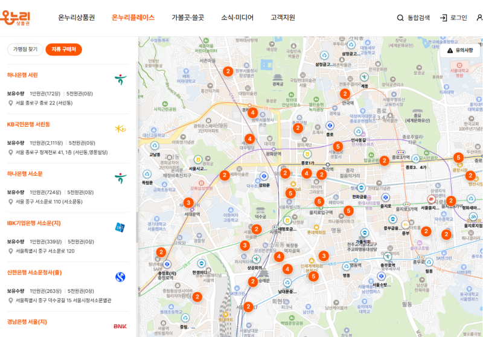
Task: Click the 계동 Hana Bank marker on map
Action: pyautogui.click(x=365, y=77)
